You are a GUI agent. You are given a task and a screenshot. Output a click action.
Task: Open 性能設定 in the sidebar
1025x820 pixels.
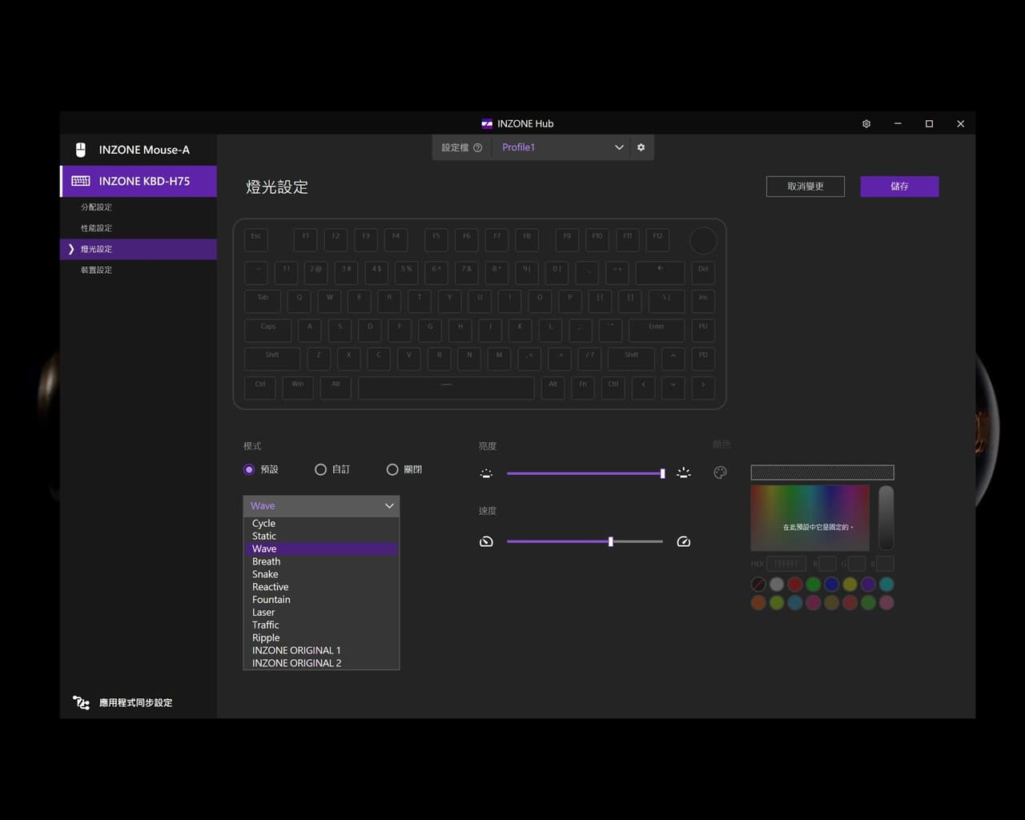(138, 228)
